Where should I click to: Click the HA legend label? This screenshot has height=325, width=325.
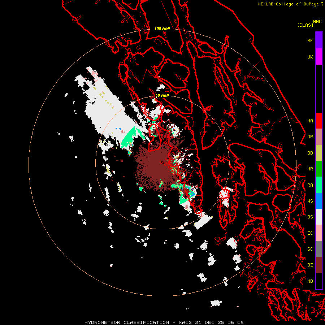(x=310, y=121)
